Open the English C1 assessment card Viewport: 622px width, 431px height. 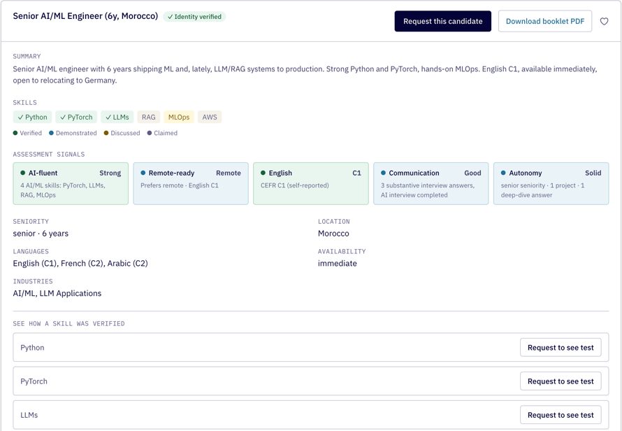[x=311, y=183]
